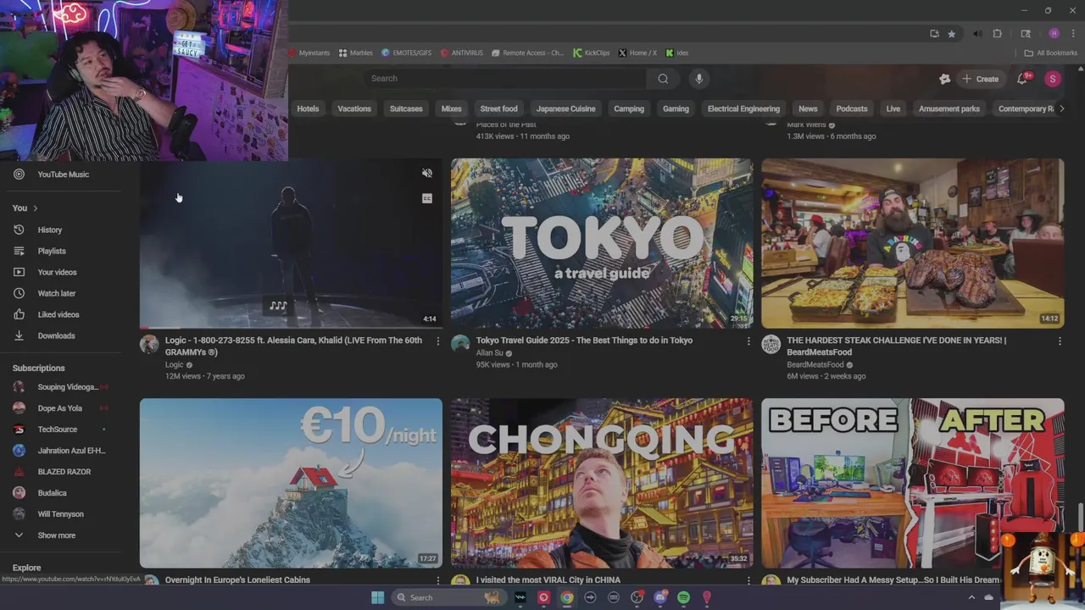
Task: Expand the You section chevron
Action: (36, 208)
